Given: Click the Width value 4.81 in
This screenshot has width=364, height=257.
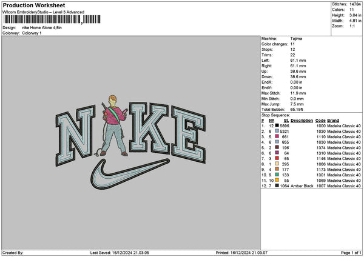Looking at the screenshot, I should click(356, 21).
